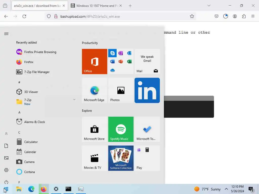
Task: Open the LinkedIn tile
Action: click(147, 90)
